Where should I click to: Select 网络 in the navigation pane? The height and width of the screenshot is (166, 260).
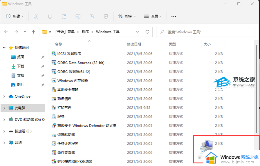tap(18, 143)
